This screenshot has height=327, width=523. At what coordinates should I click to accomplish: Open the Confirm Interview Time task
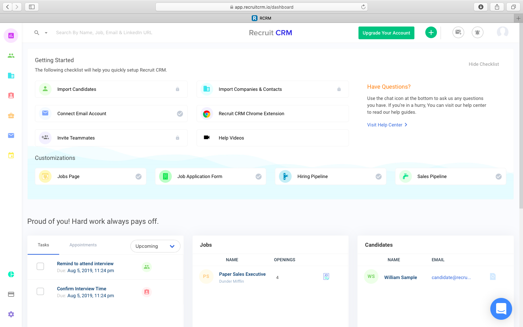[x=82, y=289]
